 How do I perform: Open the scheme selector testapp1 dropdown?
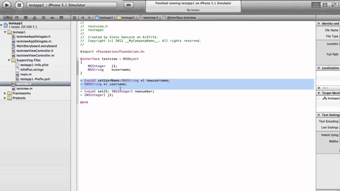pyautogui.click(x=36, y=5)
